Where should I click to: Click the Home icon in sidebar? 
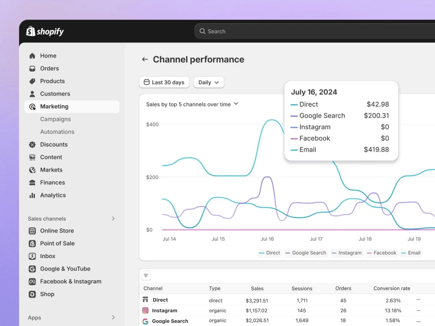(x=33, y=56)
